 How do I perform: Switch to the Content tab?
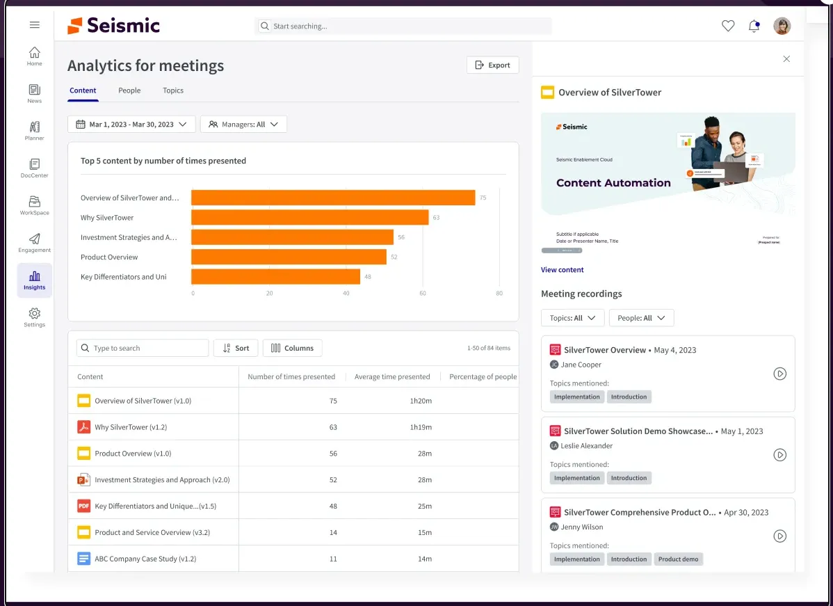point(83,90)
